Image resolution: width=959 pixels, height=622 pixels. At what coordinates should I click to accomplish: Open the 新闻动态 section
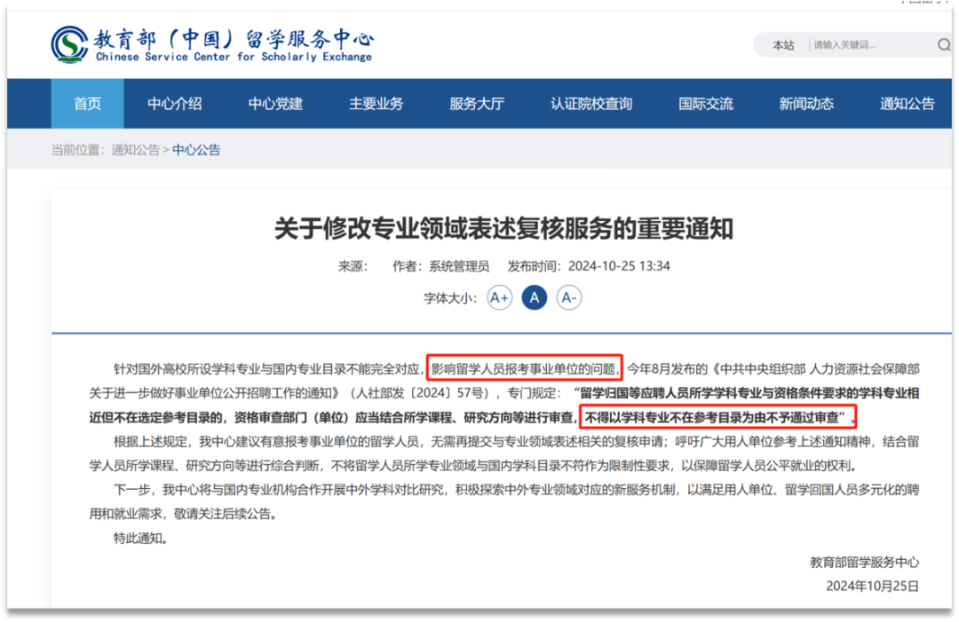click(x=806, y=104)
